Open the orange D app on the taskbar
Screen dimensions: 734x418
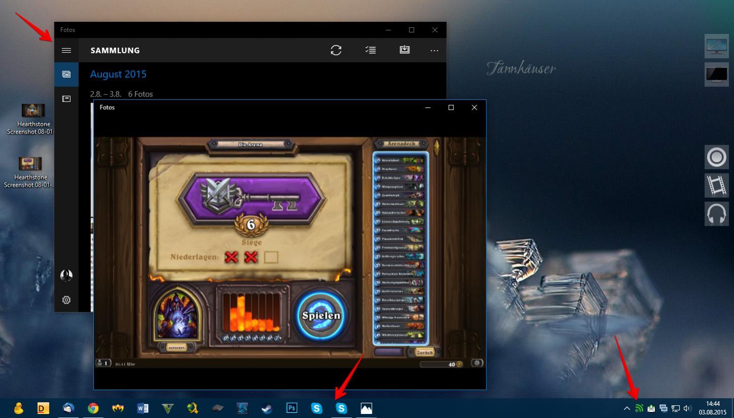click(43, 408)
